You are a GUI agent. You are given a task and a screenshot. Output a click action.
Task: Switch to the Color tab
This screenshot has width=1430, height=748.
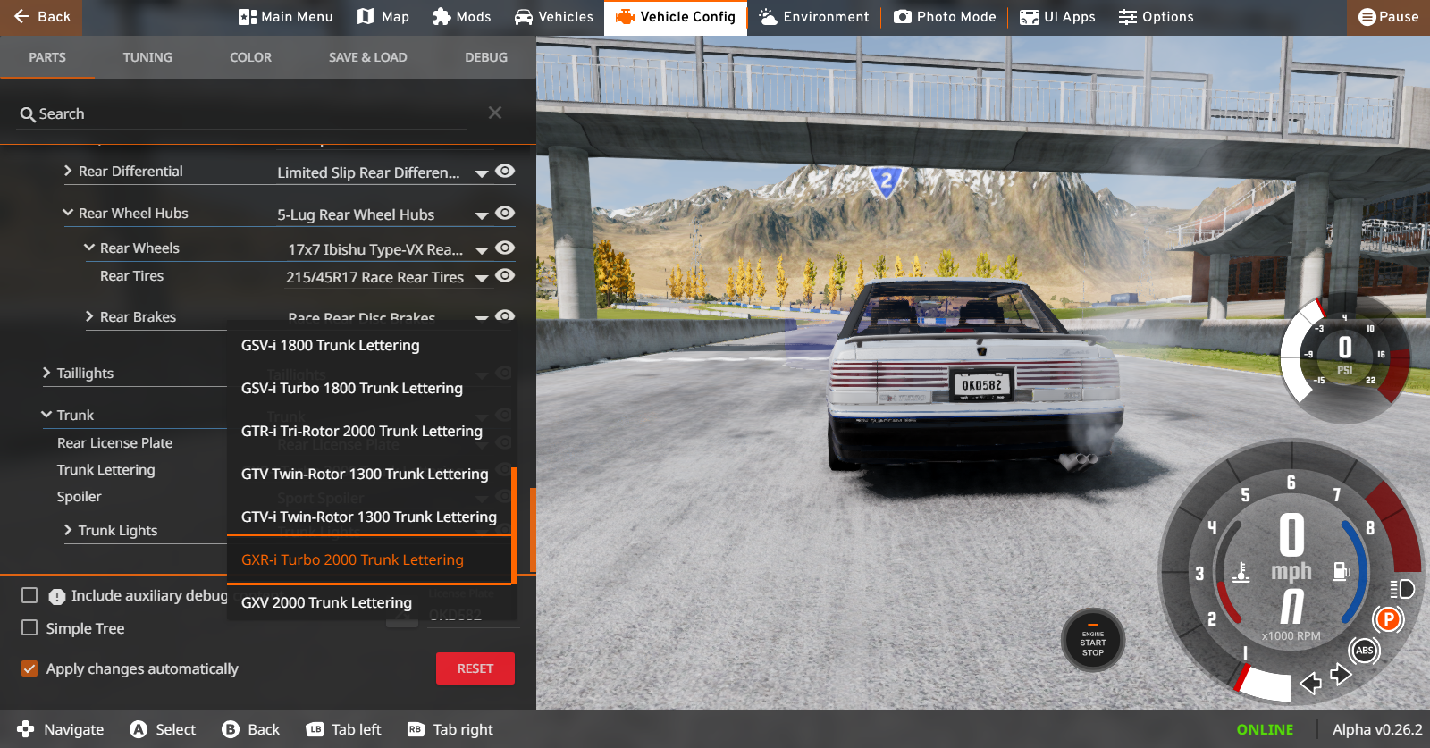pos(250,57)
